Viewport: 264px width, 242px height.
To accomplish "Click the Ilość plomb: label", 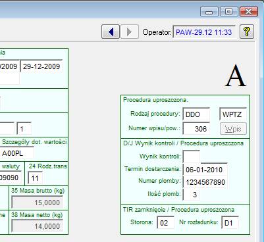I will (164, 194).
